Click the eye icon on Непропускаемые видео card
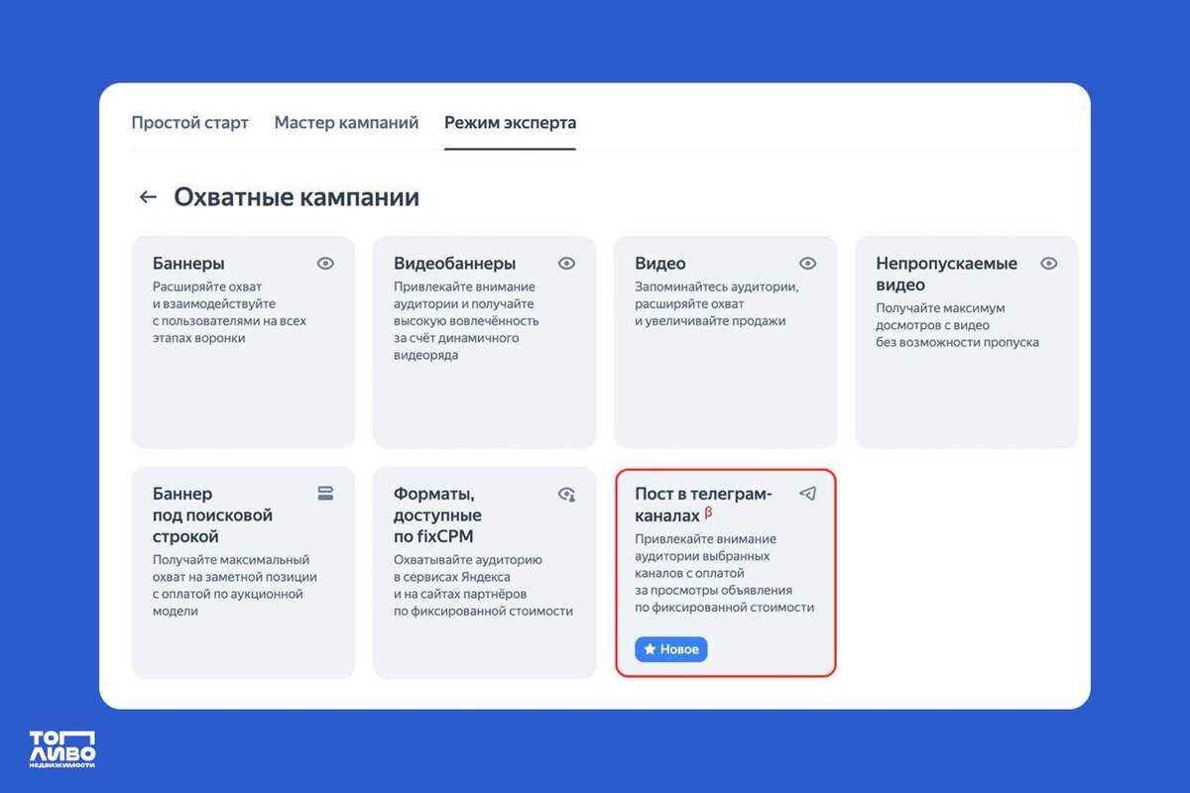This screenshot has width=1190, height=793. (1049, 264)
